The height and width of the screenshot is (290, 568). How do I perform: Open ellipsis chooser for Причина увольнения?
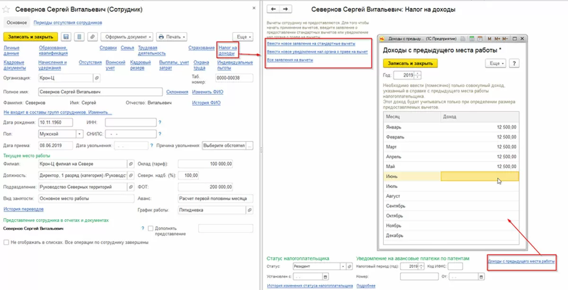tap(250, 145)
